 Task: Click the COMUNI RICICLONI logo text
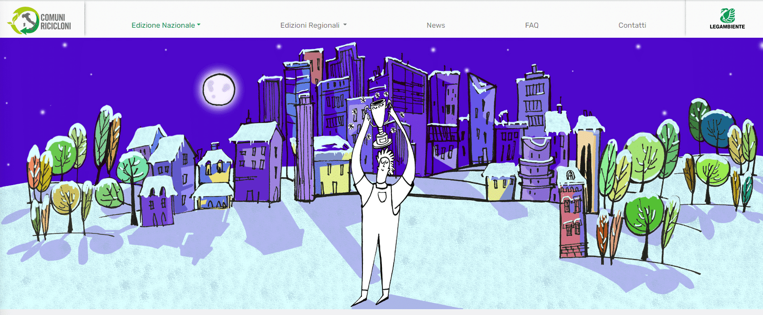coord(55,21)
